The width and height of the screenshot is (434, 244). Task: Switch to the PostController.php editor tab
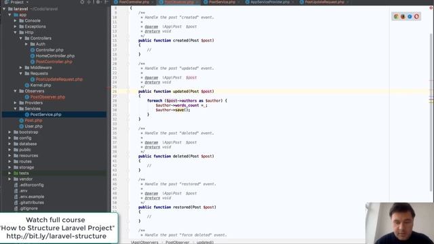134,2
